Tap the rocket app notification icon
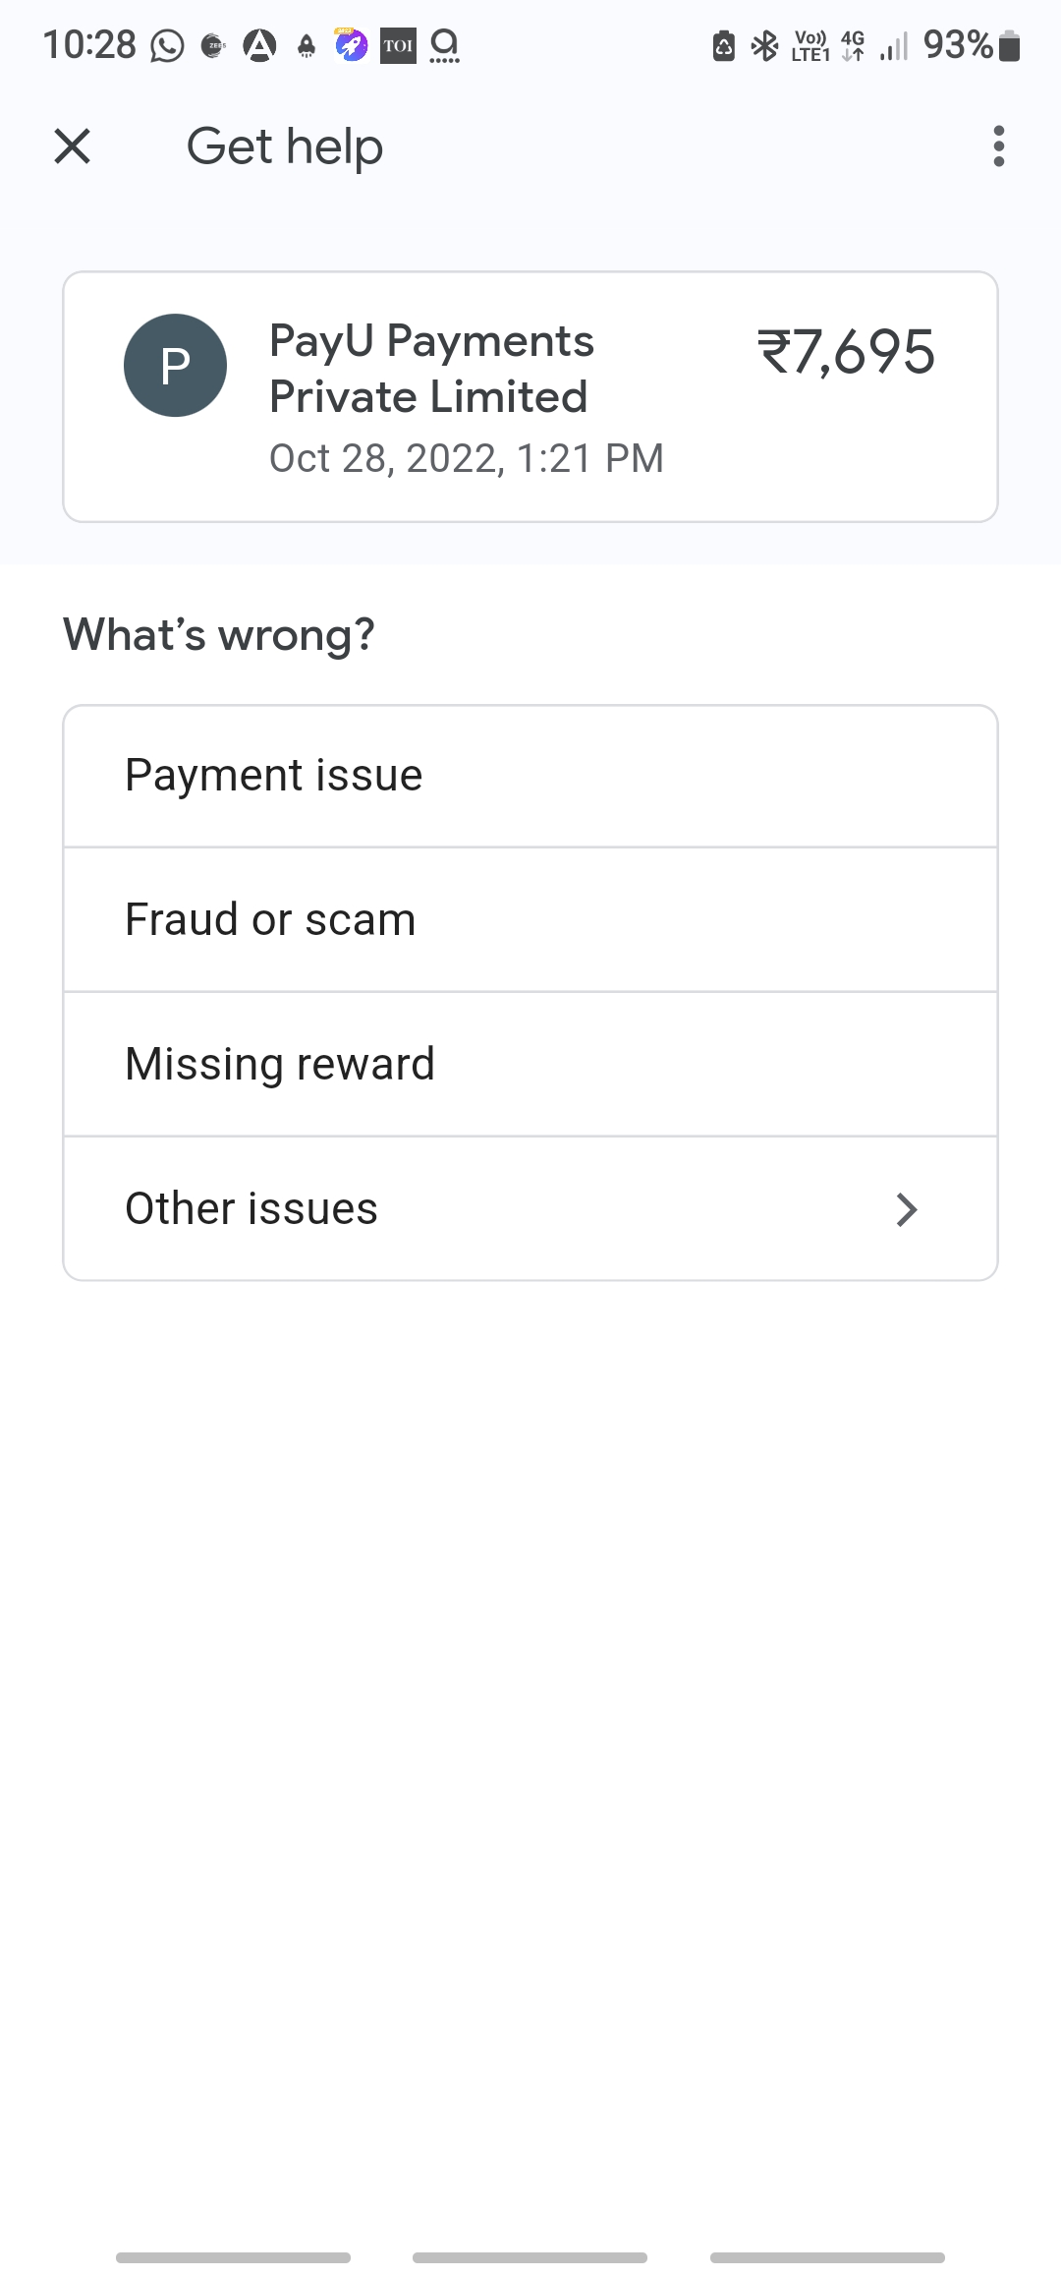 point(351,45)
